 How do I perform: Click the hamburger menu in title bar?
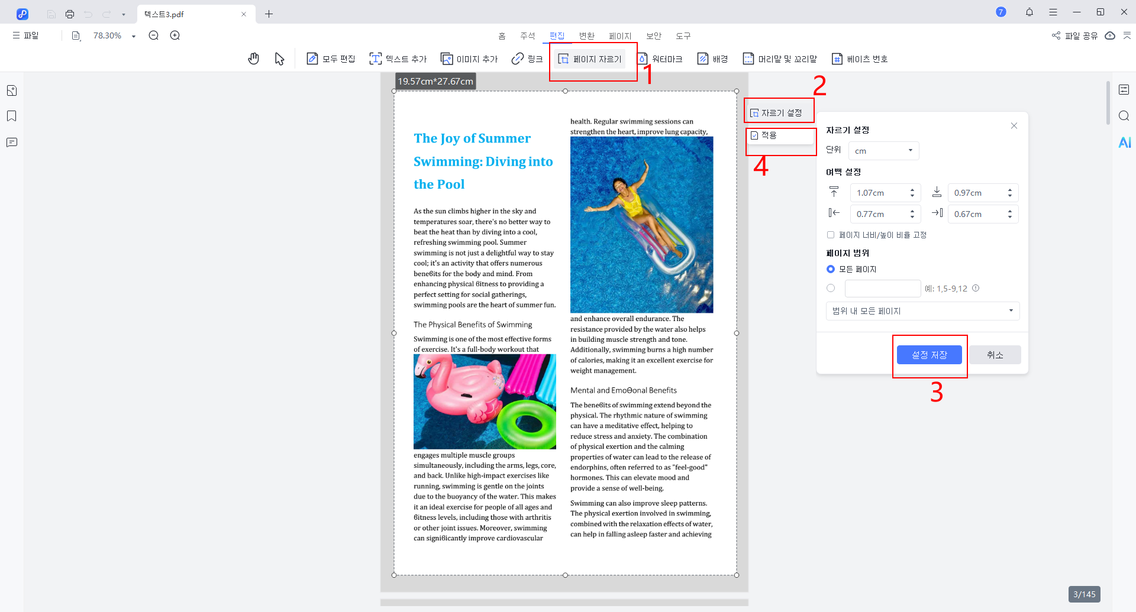(1053, 12)
